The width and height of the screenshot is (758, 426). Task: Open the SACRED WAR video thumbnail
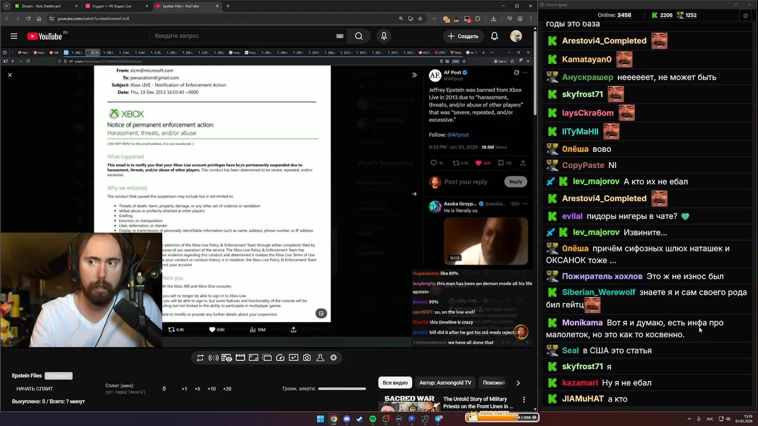409,403
